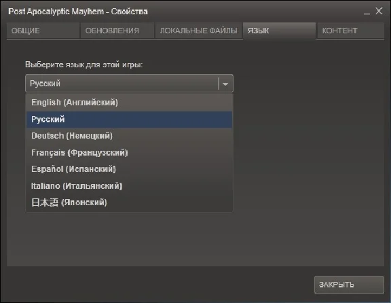Choose 日本語 (Японский) language
Screen dimensions: 391x303
pos(129,202)
